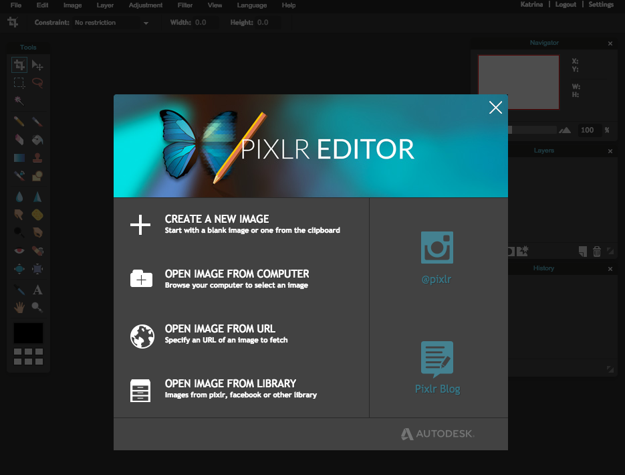Close the History panel
The image size is (625, 475).
point(610,269)
